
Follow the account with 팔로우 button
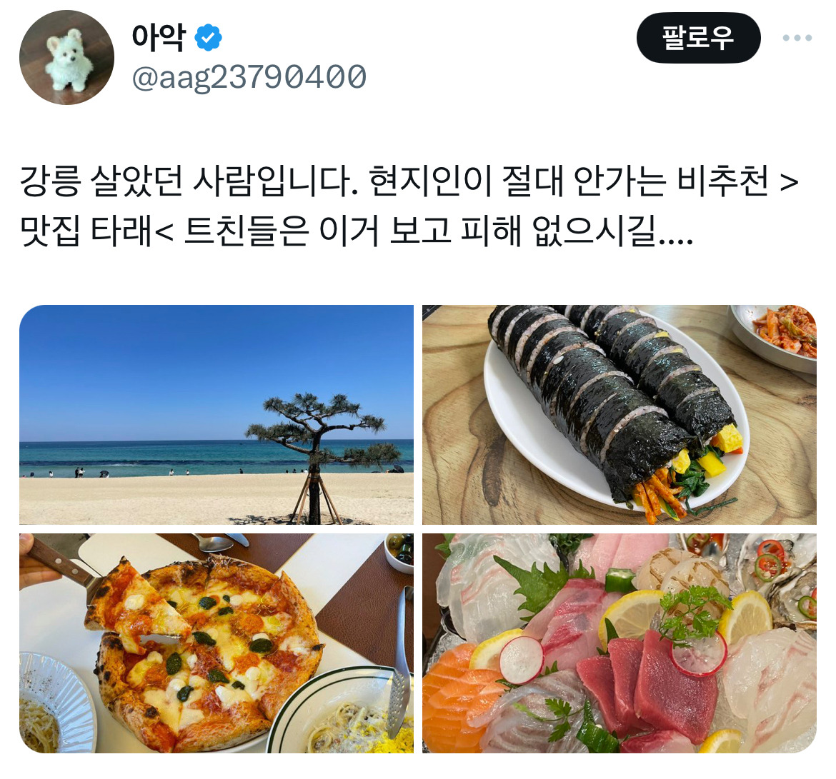698,38
